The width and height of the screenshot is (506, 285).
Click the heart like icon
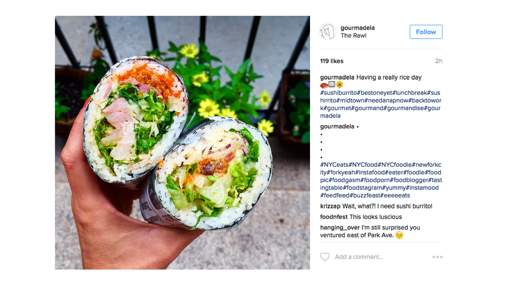coord(324,257)
